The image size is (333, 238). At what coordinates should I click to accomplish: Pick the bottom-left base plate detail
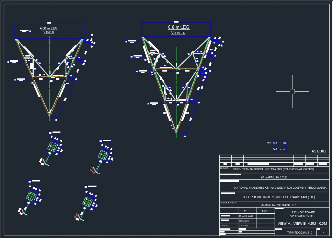(32, 197)
